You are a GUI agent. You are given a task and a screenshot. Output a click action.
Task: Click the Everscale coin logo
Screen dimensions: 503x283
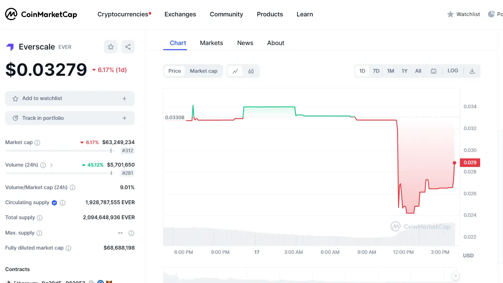[10, 47]
